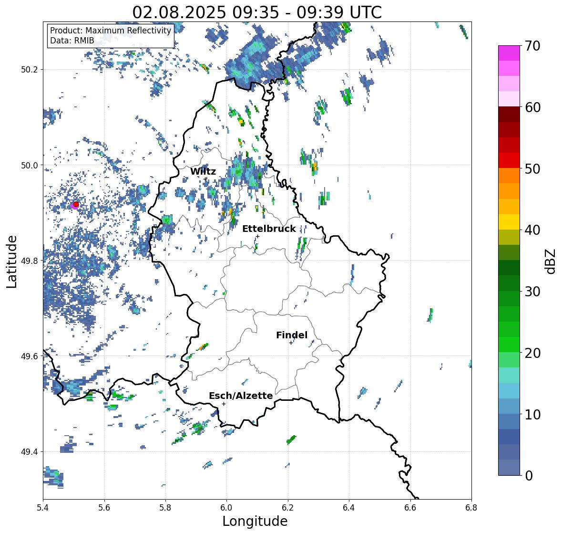
Task: Click the 49.4 latitude tick label
Action: click(x=30, y=452)
